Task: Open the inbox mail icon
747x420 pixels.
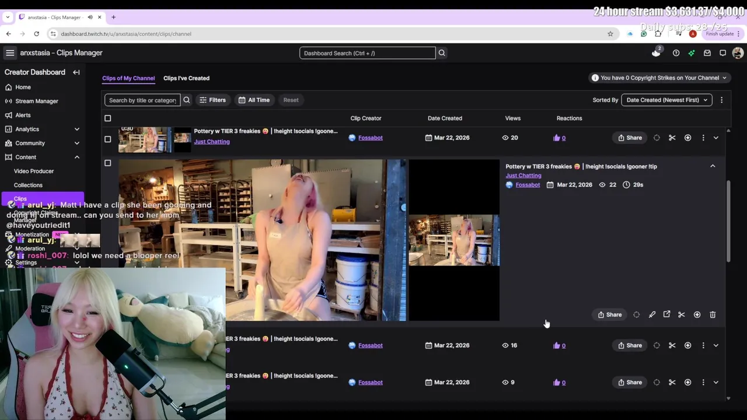Action: coord(707,53)
